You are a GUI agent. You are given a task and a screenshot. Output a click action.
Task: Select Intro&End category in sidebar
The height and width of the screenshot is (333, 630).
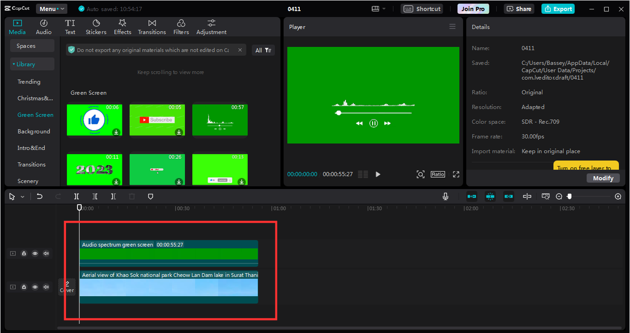coord(31,148)
